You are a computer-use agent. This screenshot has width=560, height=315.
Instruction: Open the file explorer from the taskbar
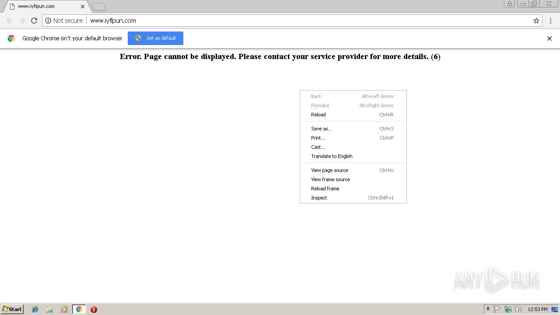click(x=49, y=309)
